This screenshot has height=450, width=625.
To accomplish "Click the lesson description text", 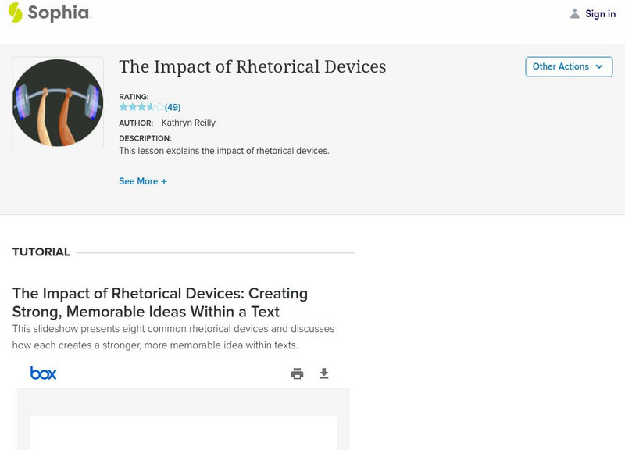I will point(223,151).
